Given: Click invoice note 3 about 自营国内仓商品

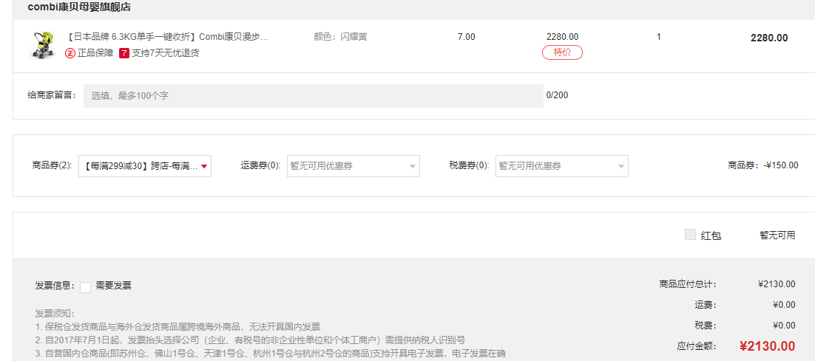Looking at the screenshot, I should [x=270, y=354].
